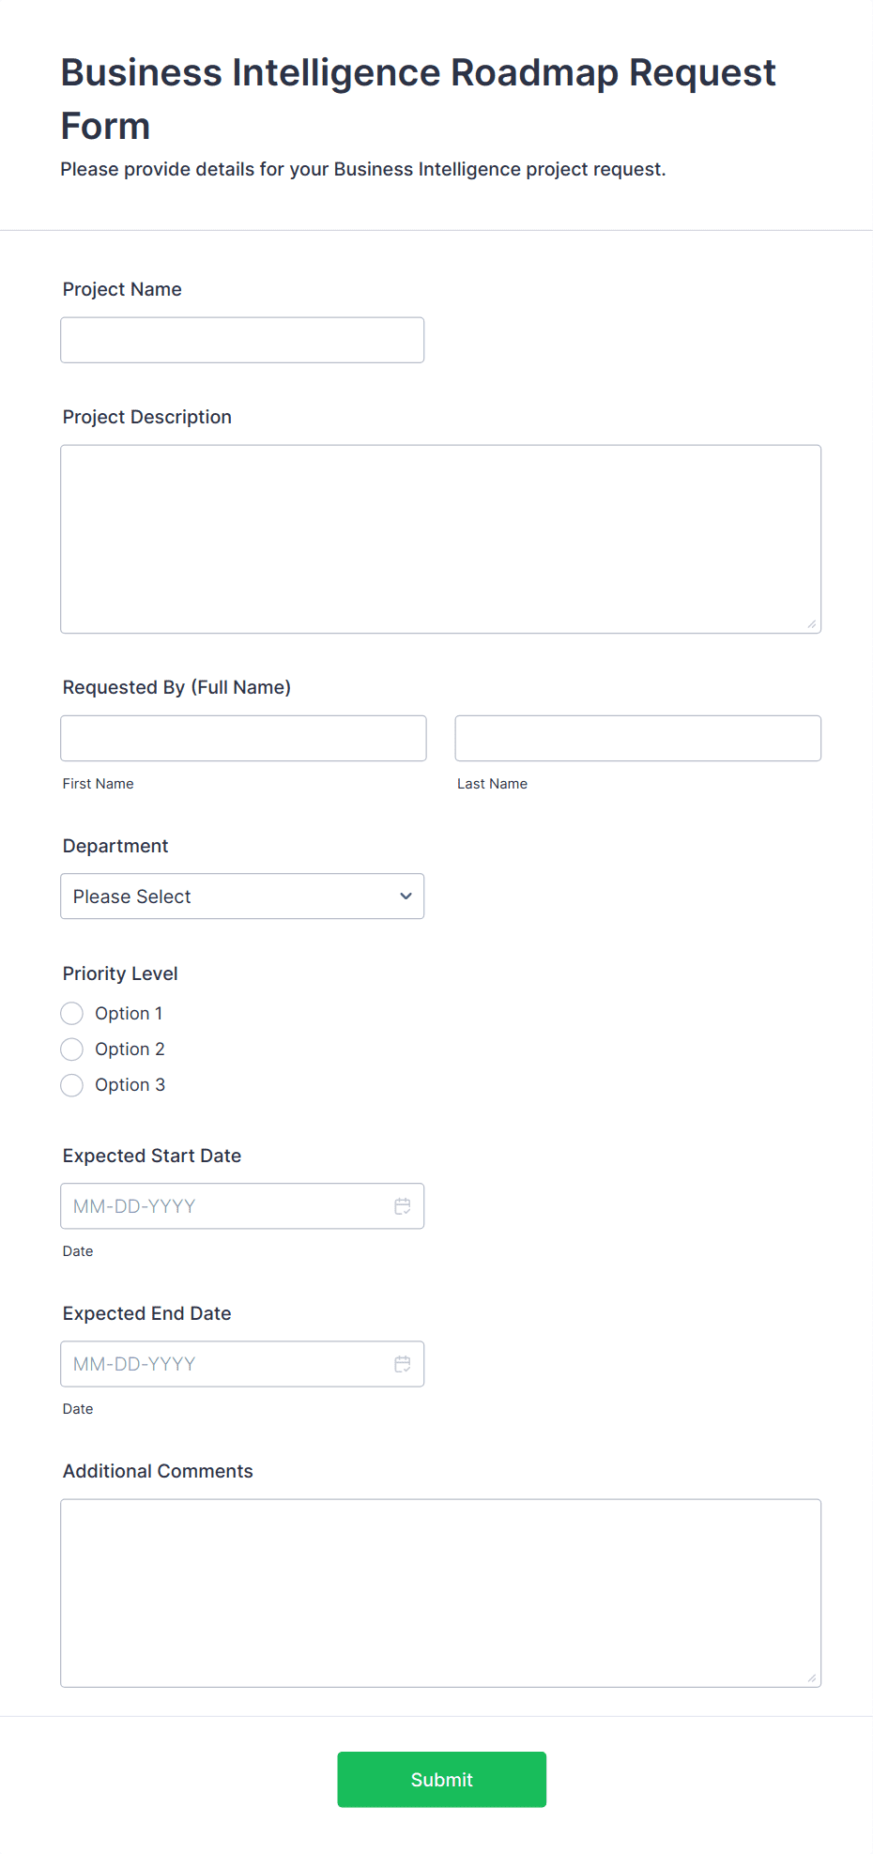Click the Option 1 label text
The height and width of the screenshot is (1854, 873).
(x=129, y=1014)
